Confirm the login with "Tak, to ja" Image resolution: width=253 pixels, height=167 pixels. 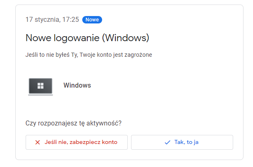[182, 142]
